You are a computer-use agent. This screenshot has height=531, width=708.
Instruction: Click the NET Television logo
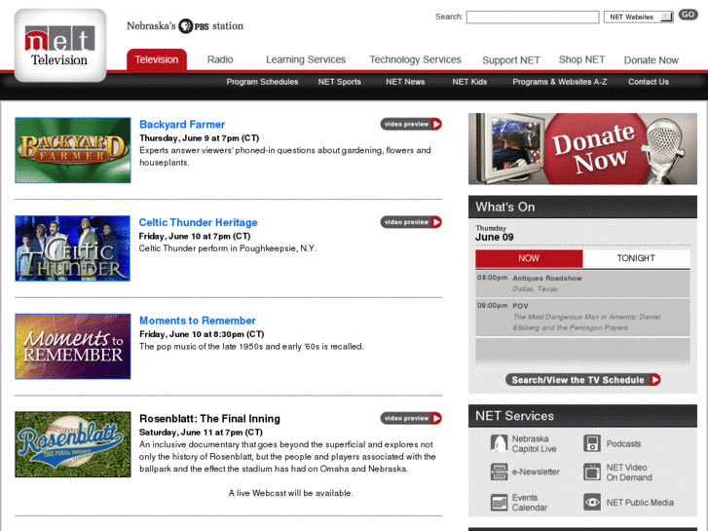click(x=60, y=45)
